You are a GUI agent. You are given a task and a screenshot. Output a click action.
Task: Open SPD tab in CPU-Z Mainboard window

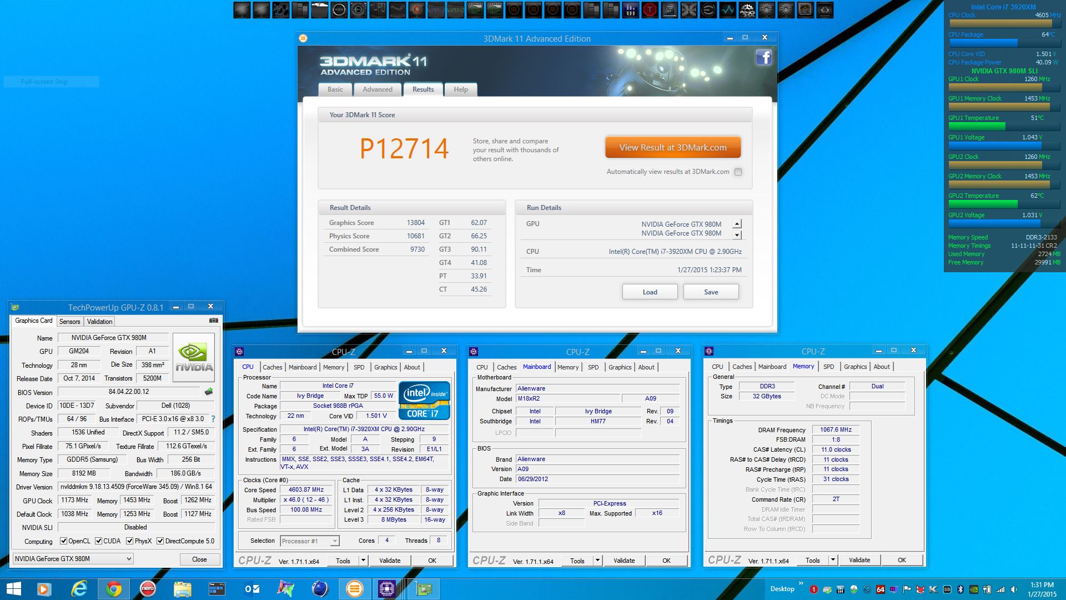tap(594, 367)
